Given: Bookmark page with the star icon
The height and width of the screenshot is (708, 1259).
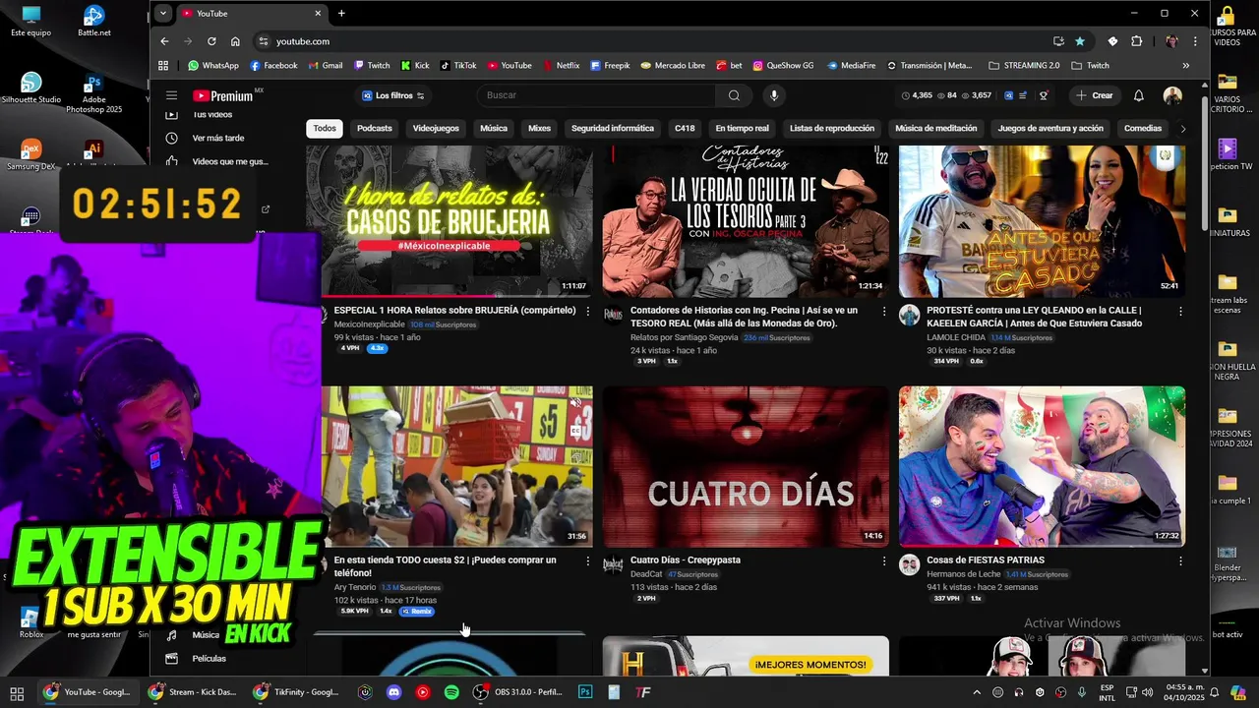Looking at the screenshot, I should pos(1080,41).
